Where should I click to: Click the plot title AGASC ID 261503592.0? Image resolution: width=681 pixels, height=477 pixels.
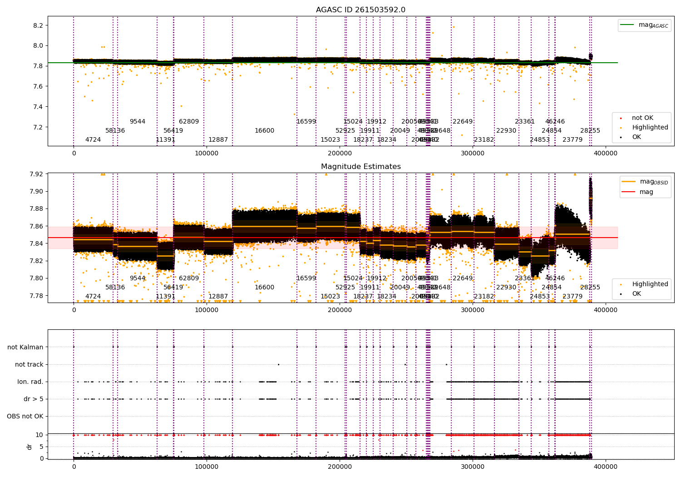[360, 10]
